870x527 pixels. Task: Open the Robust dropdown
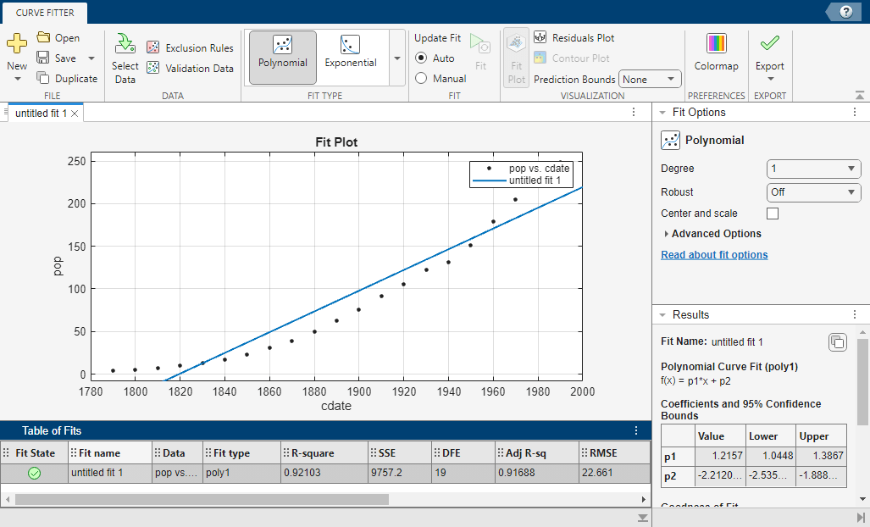[x=813, y=192]
